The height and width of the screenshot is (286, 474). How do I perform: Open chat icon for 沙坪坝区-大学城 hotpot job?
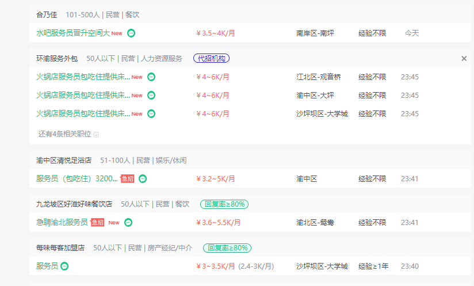pyautogui.click(x=151, y=113)
